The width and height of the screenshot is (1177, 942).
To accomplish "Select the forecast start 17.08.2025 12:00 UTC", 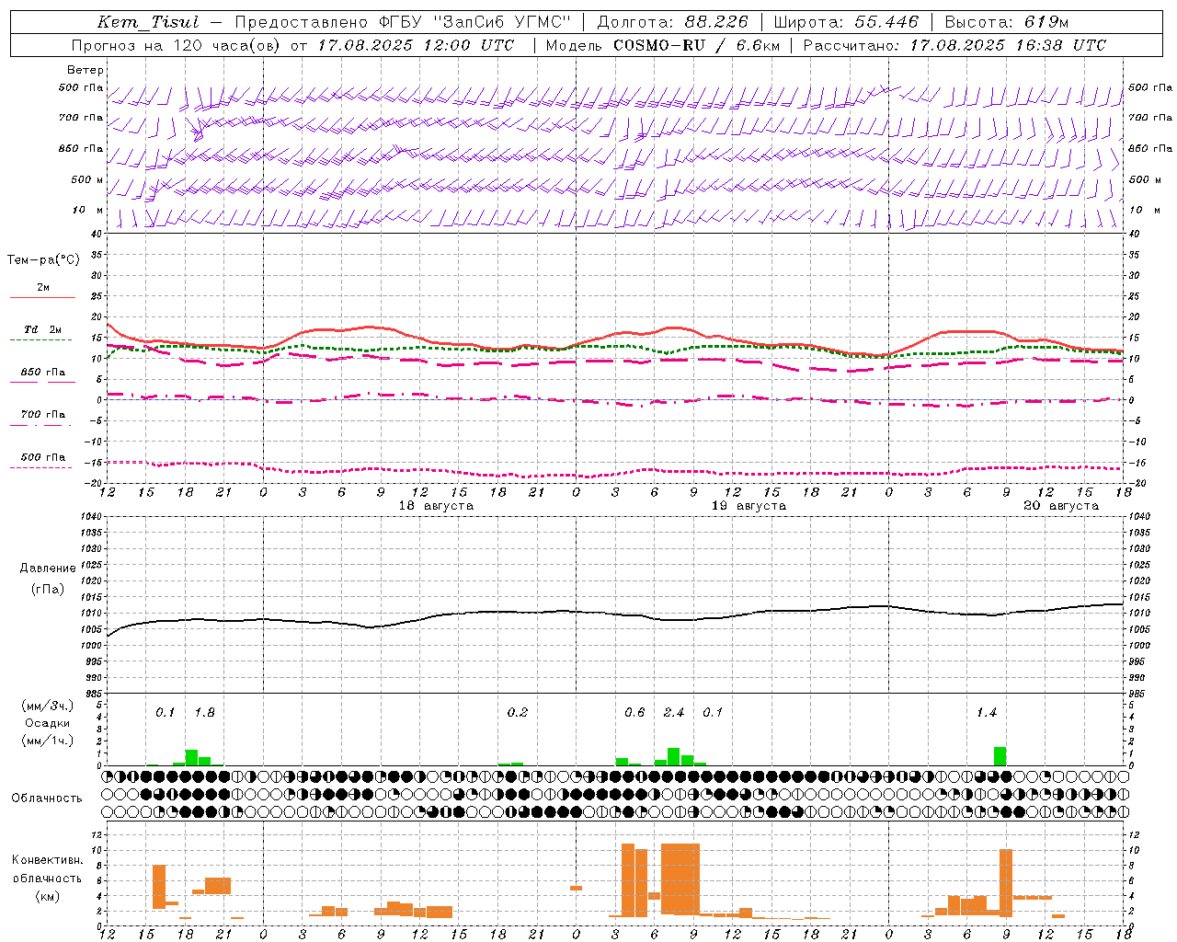I will pos(417,45).
